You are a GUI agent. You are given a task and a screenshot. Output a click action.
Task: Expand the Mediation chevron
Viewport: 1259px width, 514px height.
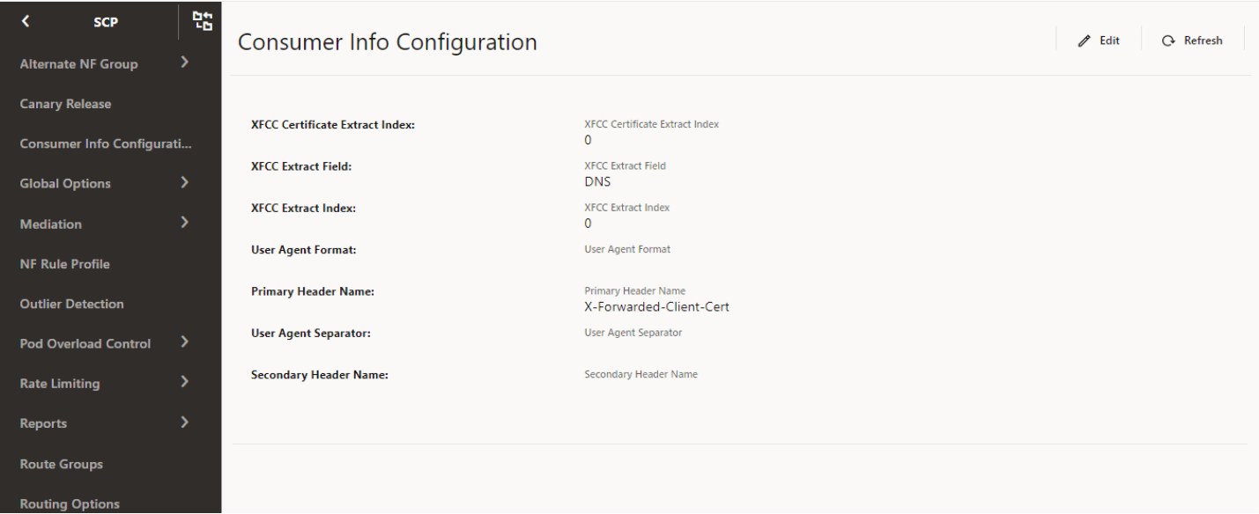pos(184,223)
